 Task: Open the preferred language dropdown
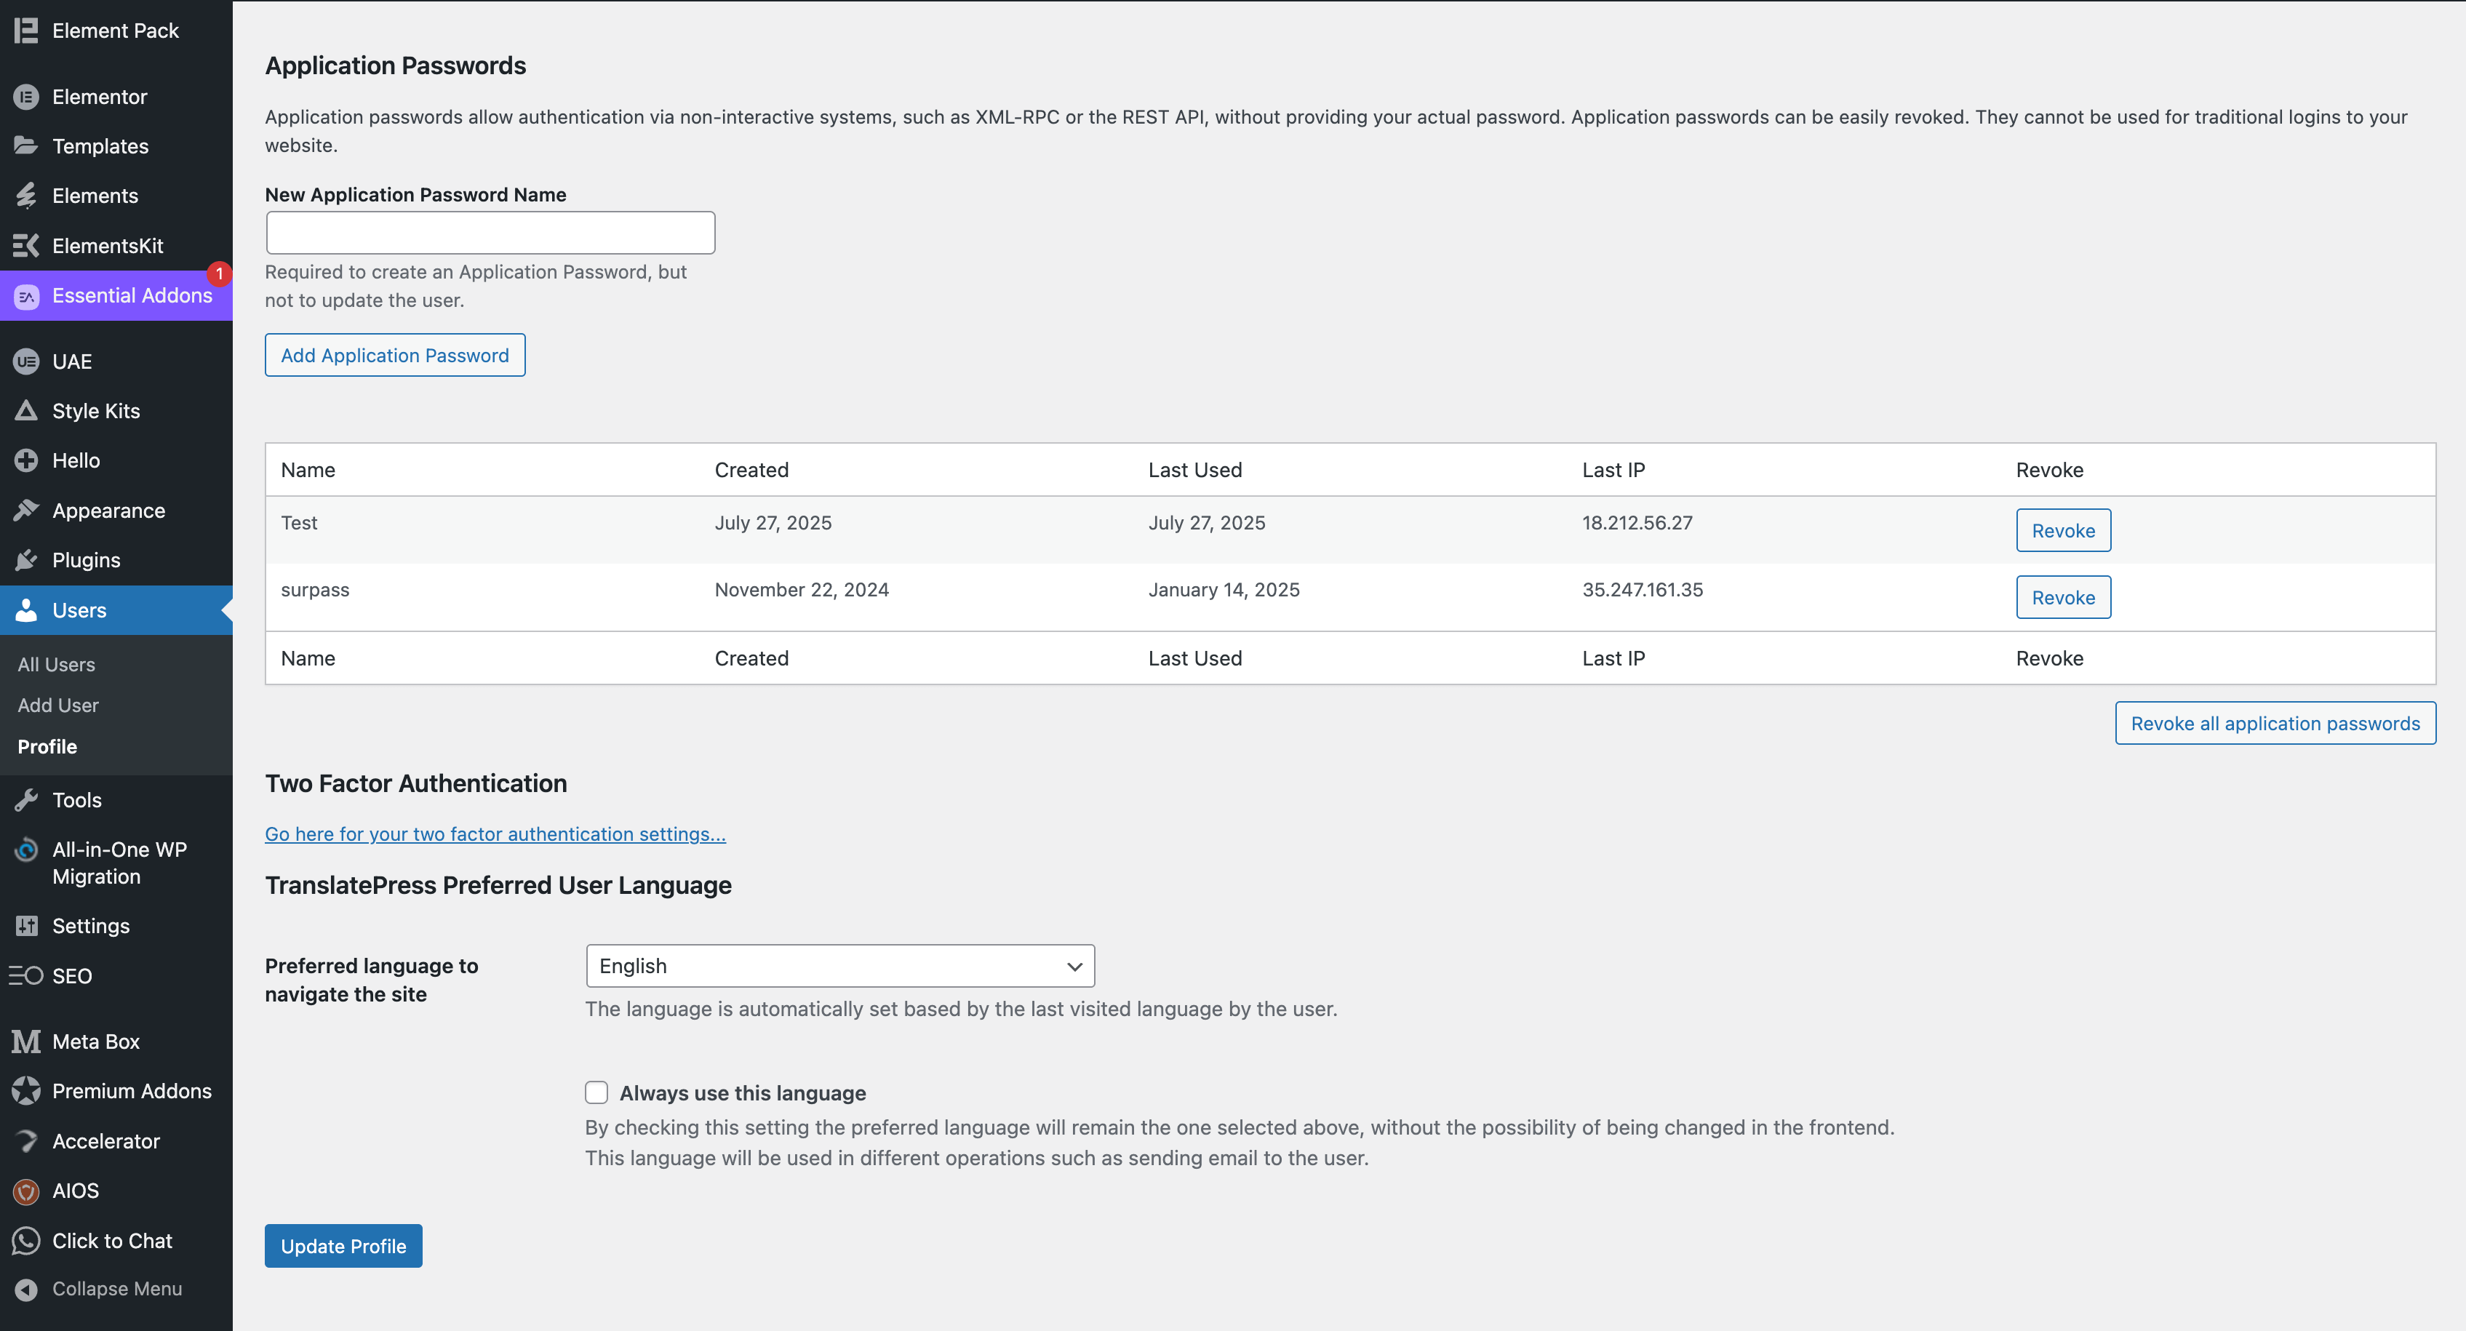pyautogui.click(x=839, y=965)
